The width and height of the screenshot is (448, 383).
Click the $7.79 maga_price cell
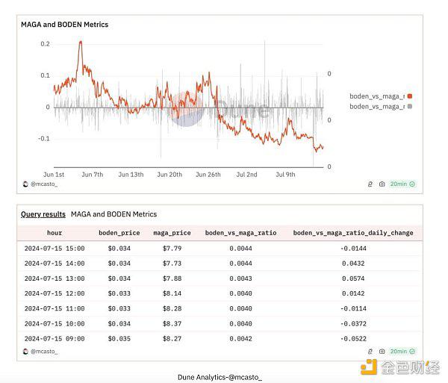coord(172,249)
